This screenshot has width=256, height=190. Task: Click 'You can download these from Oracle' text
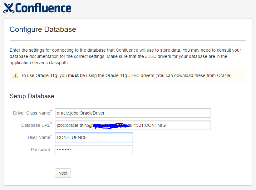(193, 75)
